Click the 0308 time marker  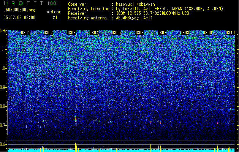[x=185, y=33]
